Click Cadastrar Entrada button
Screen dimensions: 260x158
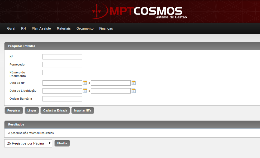coord(55,110)
